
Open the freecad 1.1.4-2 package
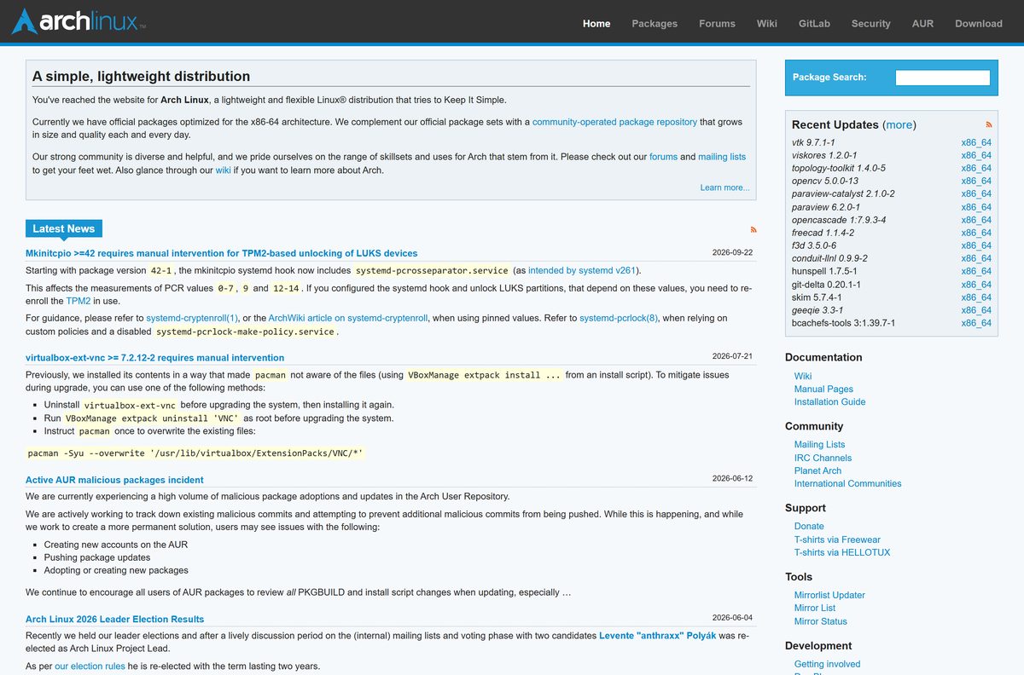coord(823,233)
